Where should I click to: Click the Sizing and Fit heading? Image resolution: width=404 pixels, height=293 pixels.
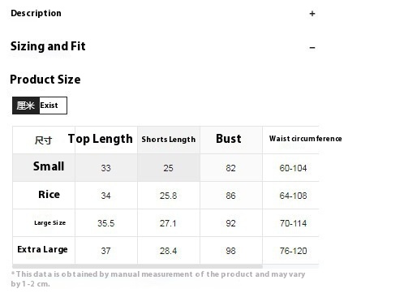tap(48, 46)
